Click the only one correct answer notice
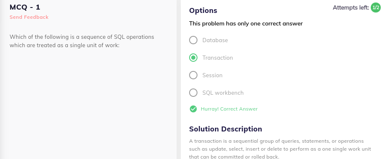Screen dimensions: 382x159 (x=246, y=24)
